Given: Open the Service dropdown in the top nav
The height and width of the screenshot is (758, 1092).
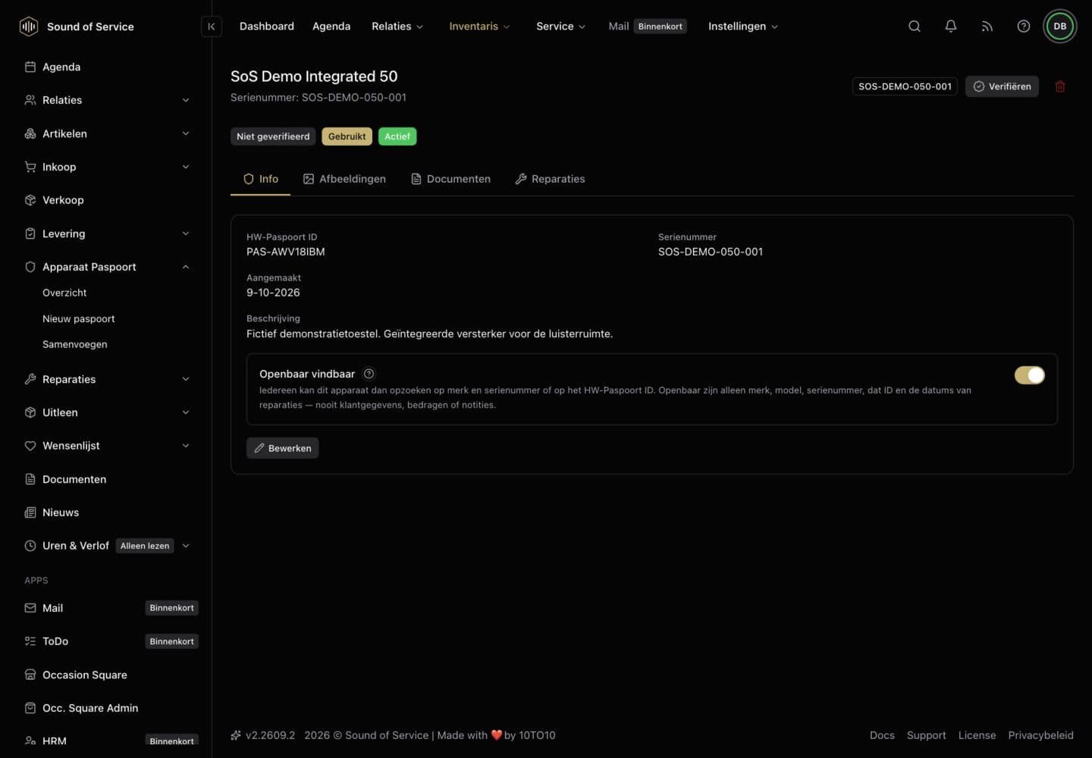Looking at the screenshot, I should coord(560,27).
